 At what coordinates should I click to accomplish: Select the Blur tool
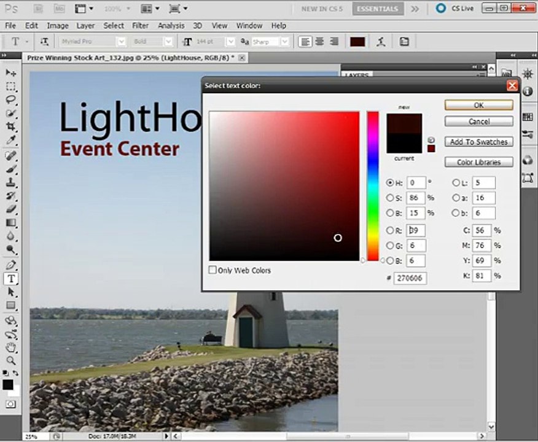pyautogui.click(x=11, y=236)
